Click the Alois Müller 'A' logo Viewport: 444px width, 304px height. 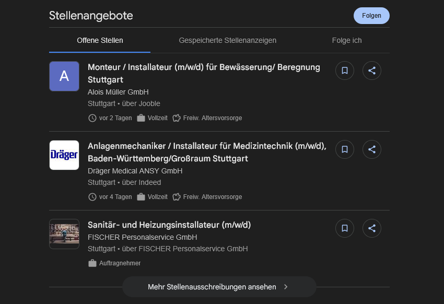pyautogui.click(x=64, y=76)
